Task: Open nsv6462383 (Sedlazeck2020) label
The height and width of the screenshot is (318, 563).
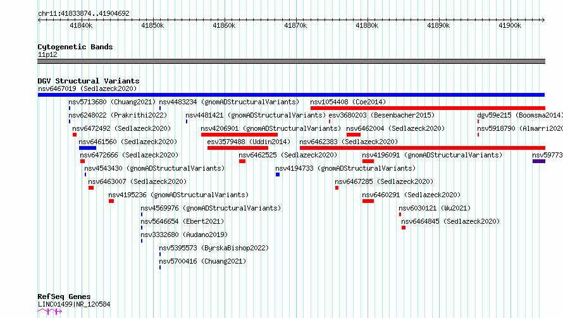Action: (349, 142)
